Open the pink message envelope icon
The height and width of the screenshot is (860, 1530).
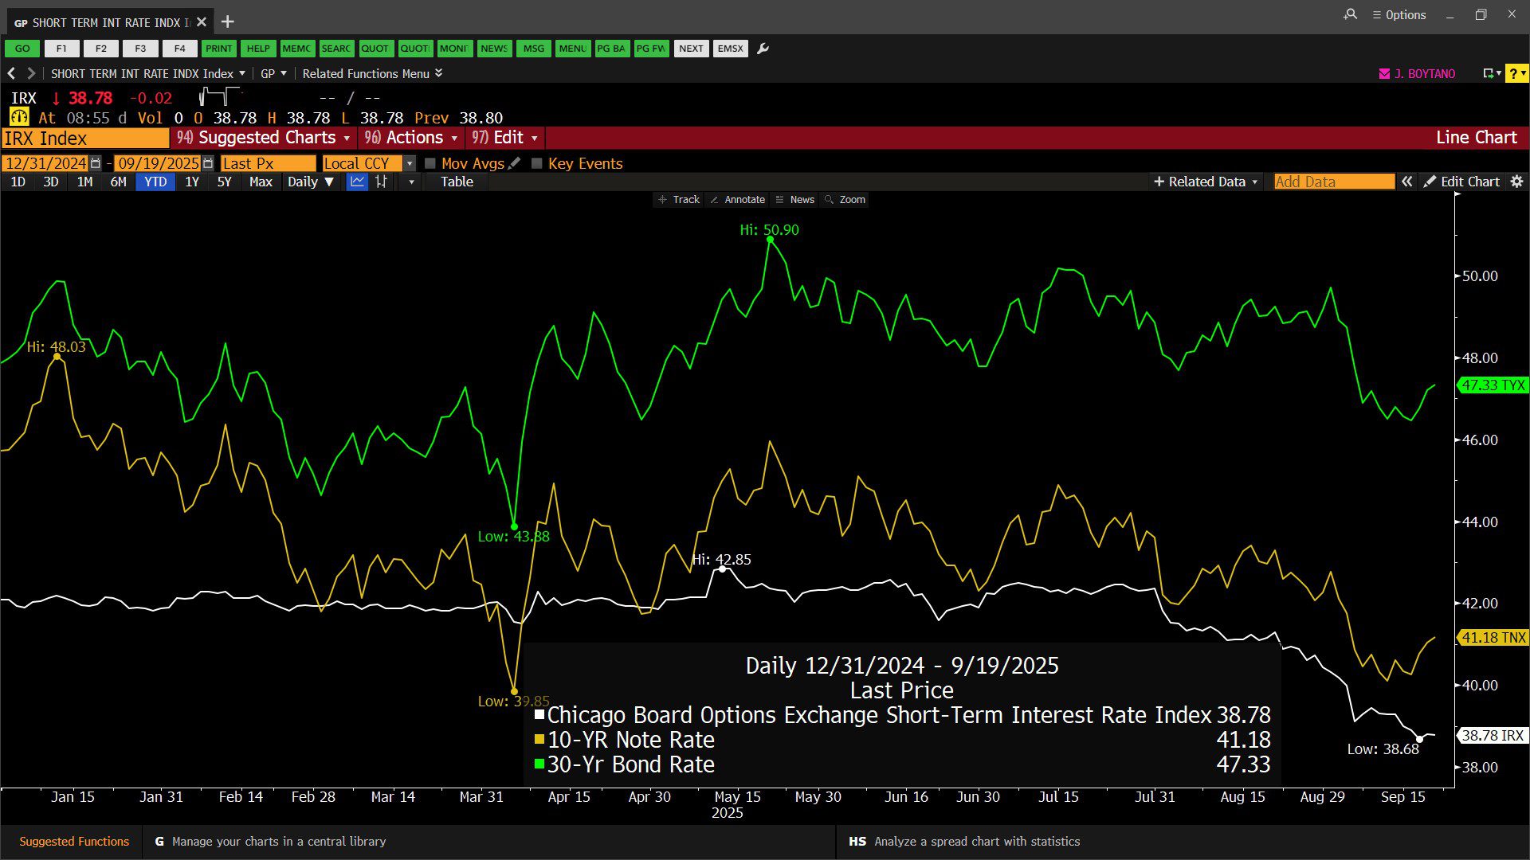tap(1384, 73)
